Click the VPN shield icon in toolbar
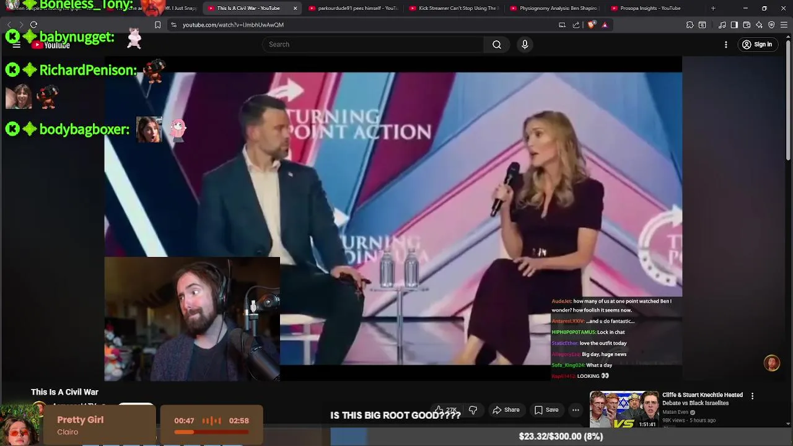This screenshot has width=793, height=446. (771, 25)
